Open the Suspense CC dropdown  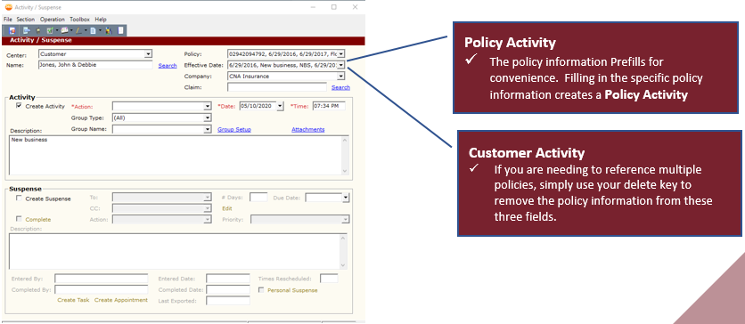pyautogui.click(x=208, y=208)
